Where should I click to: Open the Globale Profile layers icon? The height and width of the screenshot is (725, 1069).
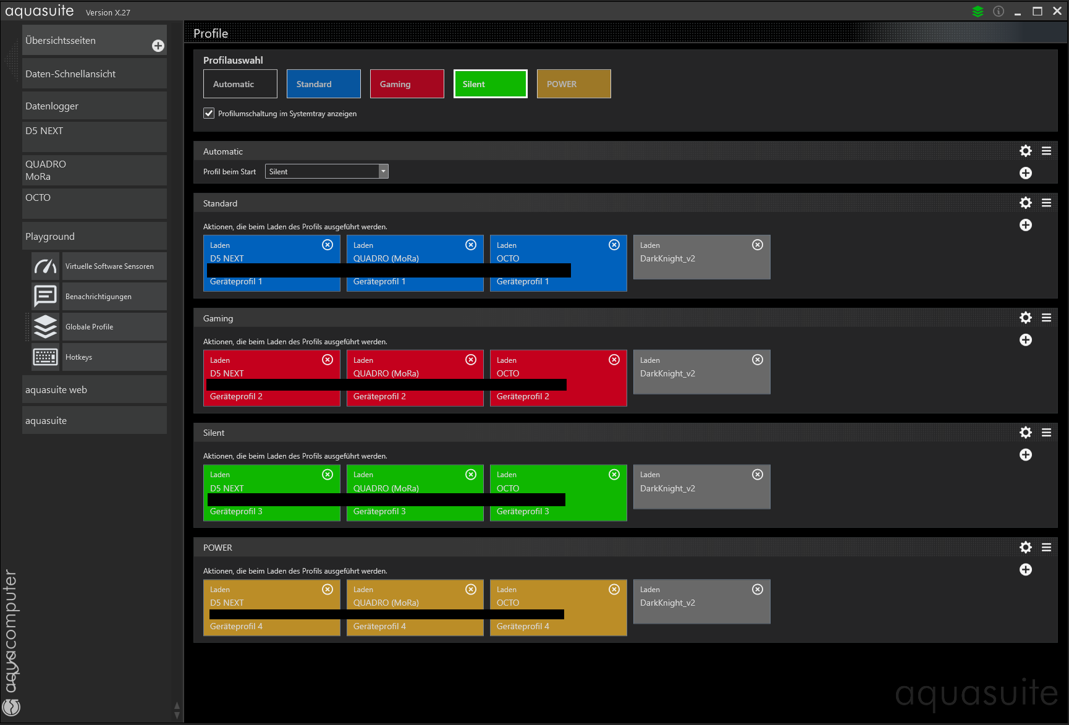(45, 327)
